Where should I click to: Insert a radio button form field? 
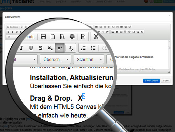(x=105, y=27)
